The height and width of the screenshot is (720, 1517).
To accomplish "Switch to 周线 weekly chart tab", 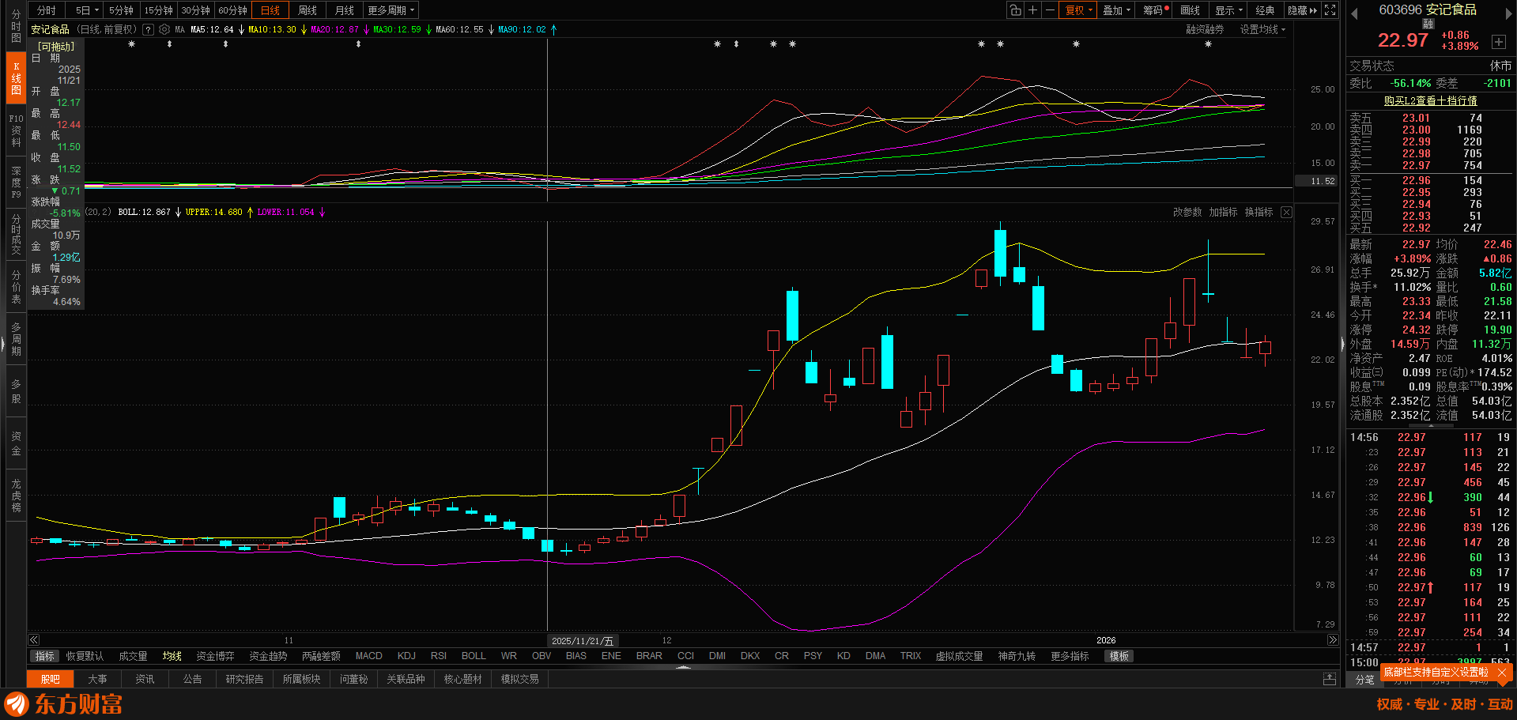I will tap(307, 10).
